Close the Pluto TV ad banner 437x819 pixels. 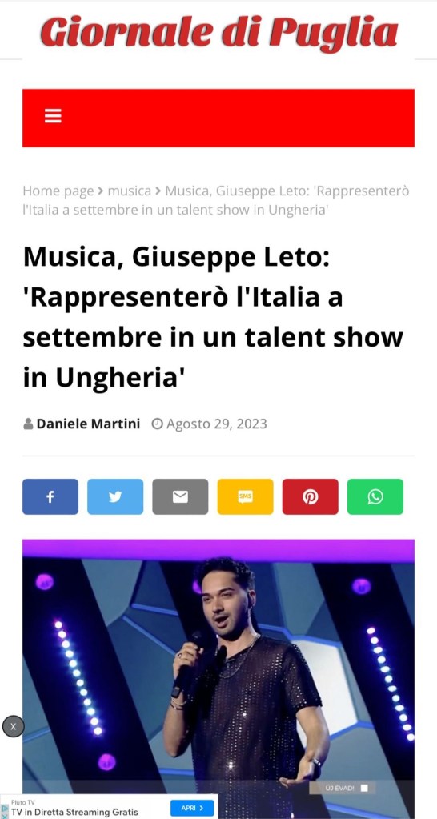[x=5, y=815]
